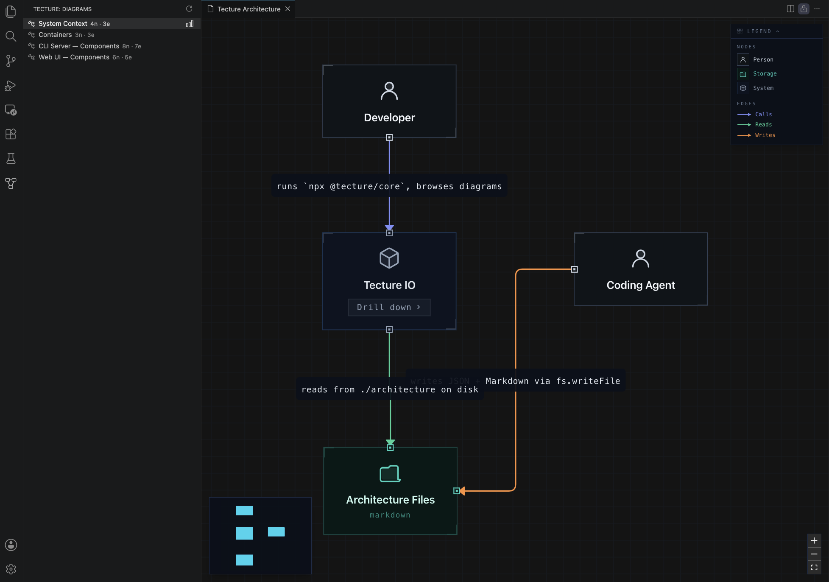Open the More Actions ellipsis menu
Screen dimensions: 829x582
tap(817, 9)
